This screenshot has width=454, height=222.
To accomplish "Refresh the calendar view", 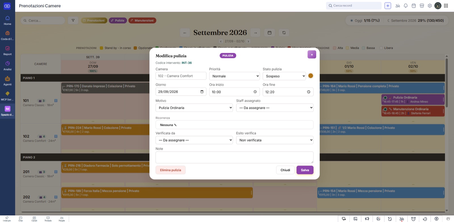I will click(284, 33).
